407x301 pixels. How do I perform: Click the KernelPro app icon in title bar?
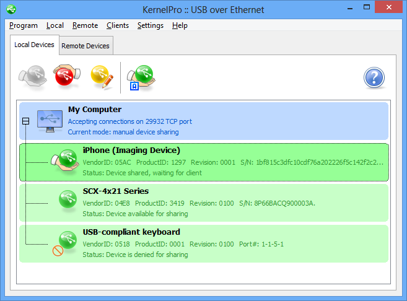tap(11, 9)
